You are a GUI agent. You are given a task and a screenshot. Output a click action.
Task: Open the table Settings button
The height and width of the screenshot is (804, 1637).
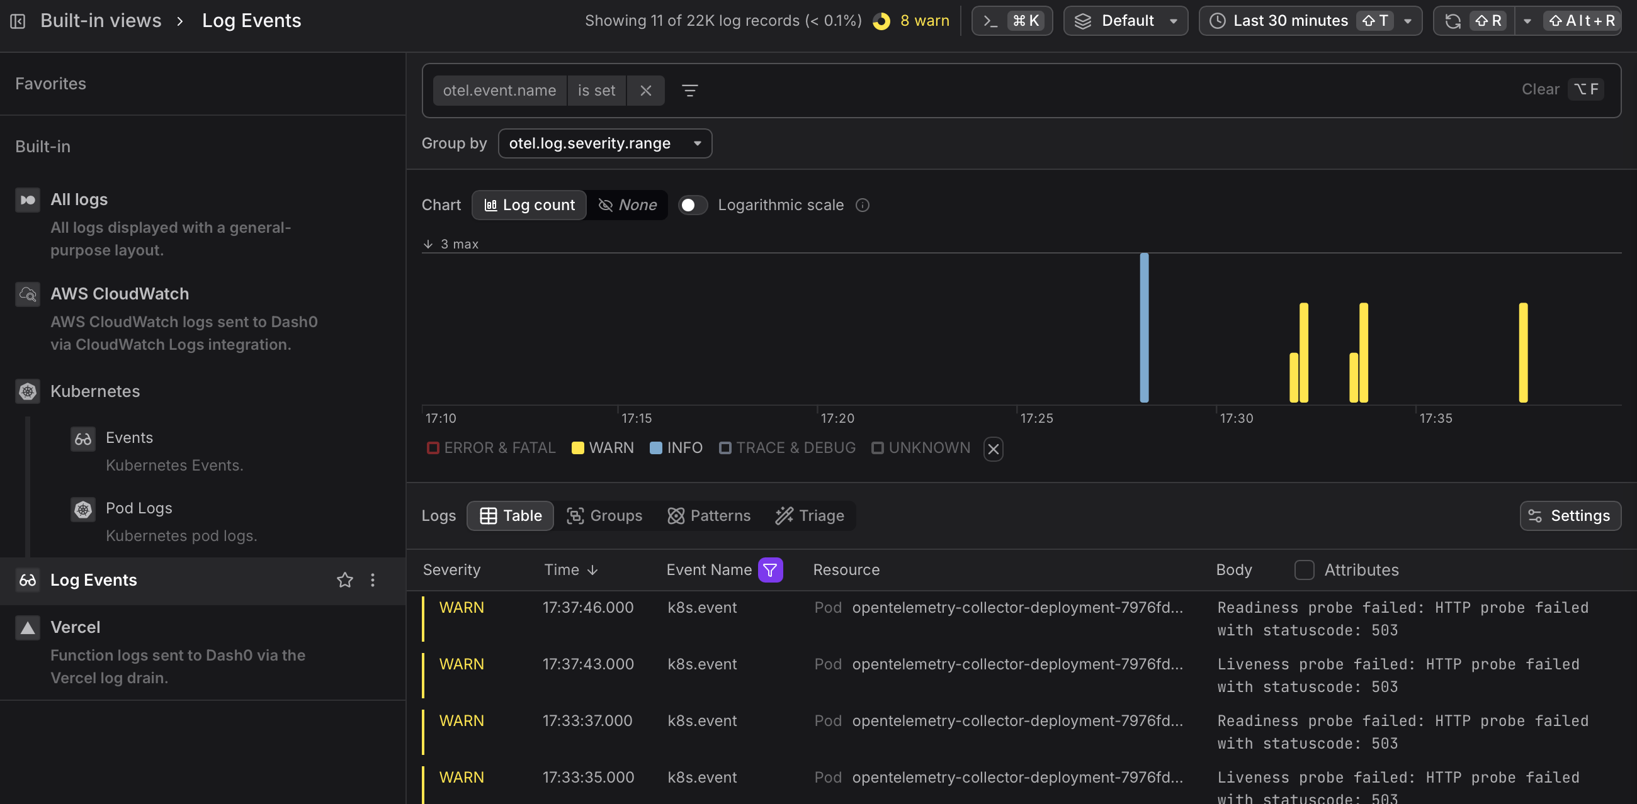1570,515
